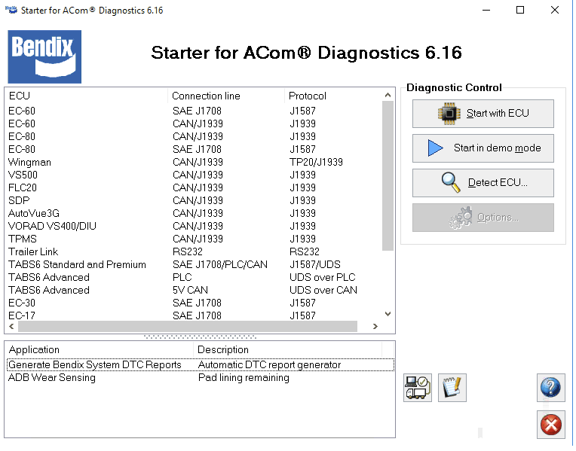Select the SDP ECU row
The height and width of the screenshot is (451, 576).
click(x=194, y=201)
